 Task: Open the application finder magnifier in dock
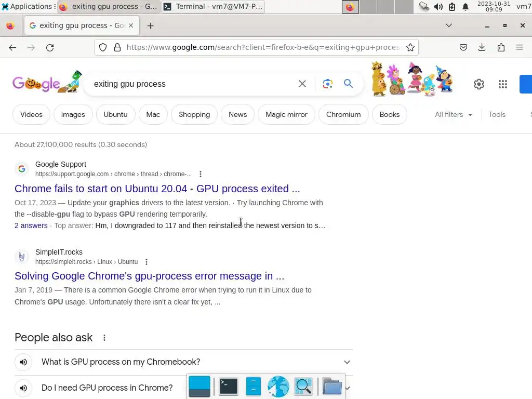tap(303, 387)
